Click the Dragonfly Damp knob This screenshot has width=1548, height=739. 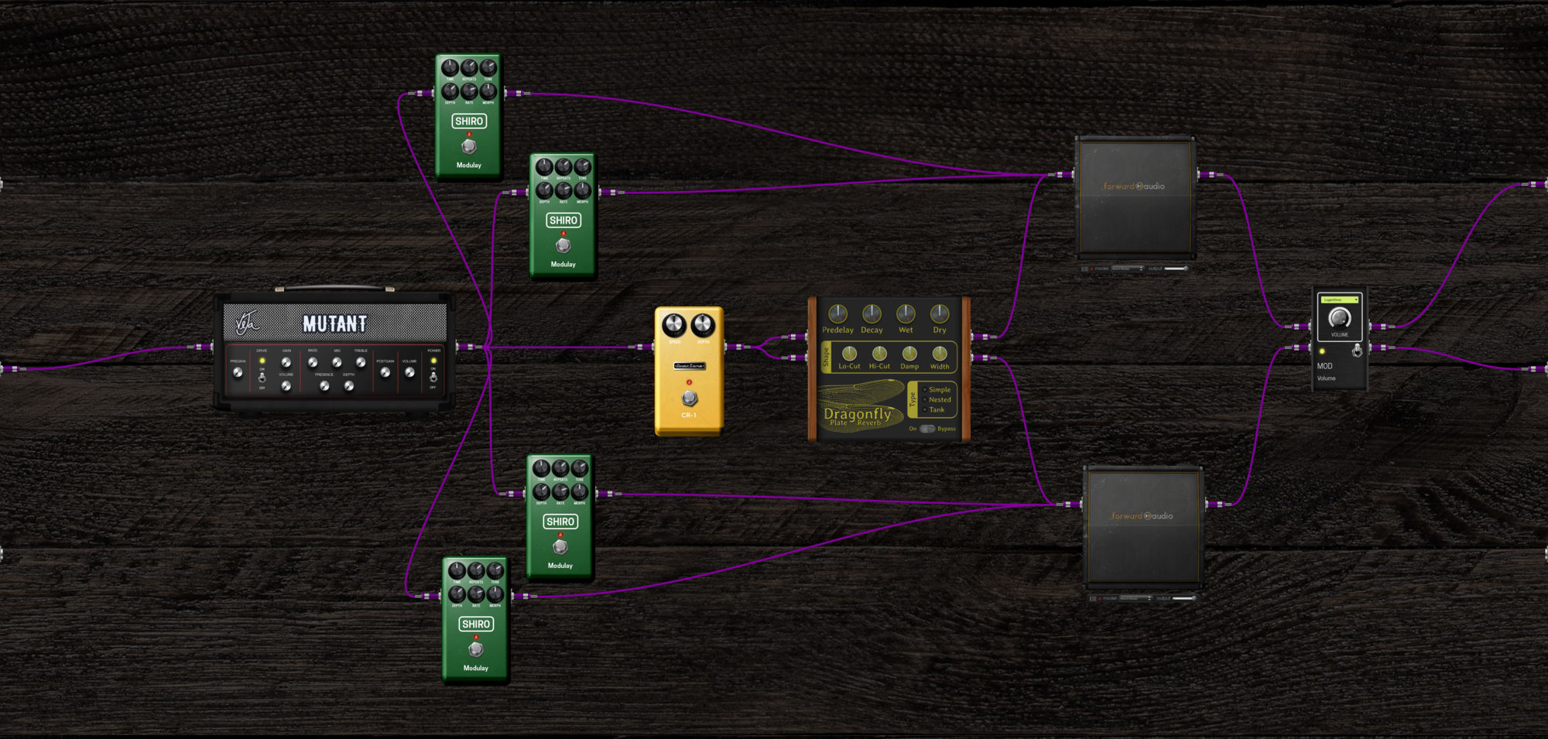tap(909, 354)
